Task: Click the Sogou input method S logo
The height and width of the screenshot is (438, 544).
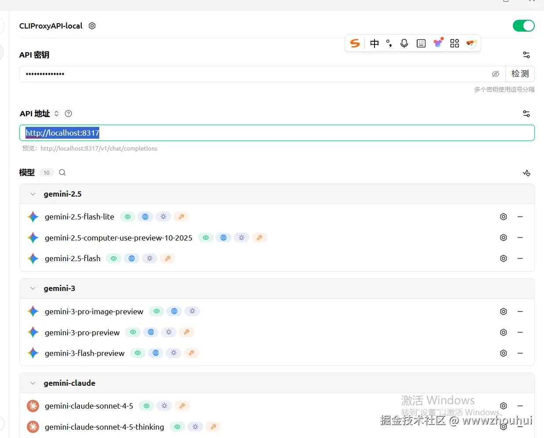Action: (x=355, y=43)
